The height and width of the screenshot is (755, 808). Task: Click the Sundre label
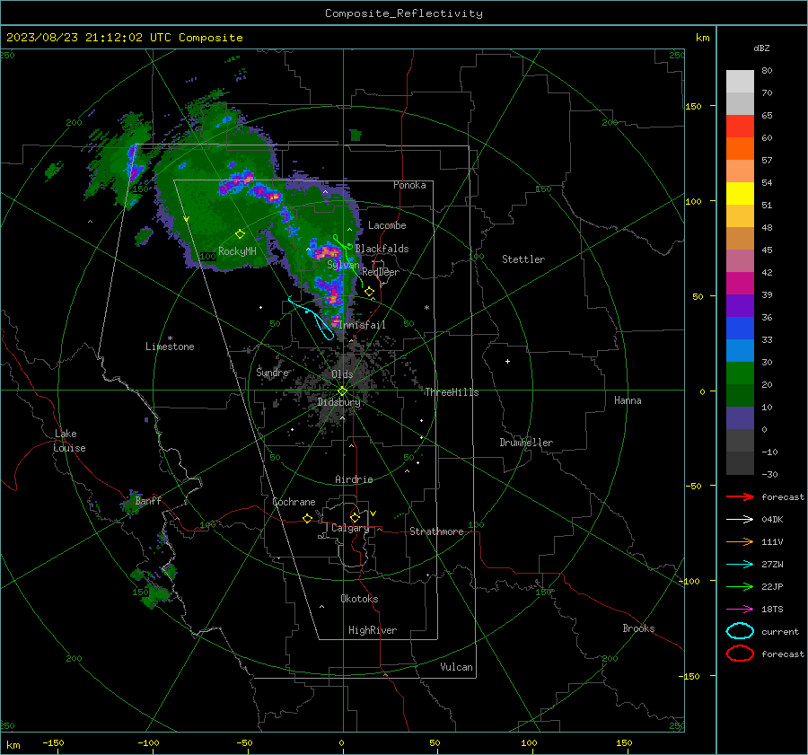273,372
